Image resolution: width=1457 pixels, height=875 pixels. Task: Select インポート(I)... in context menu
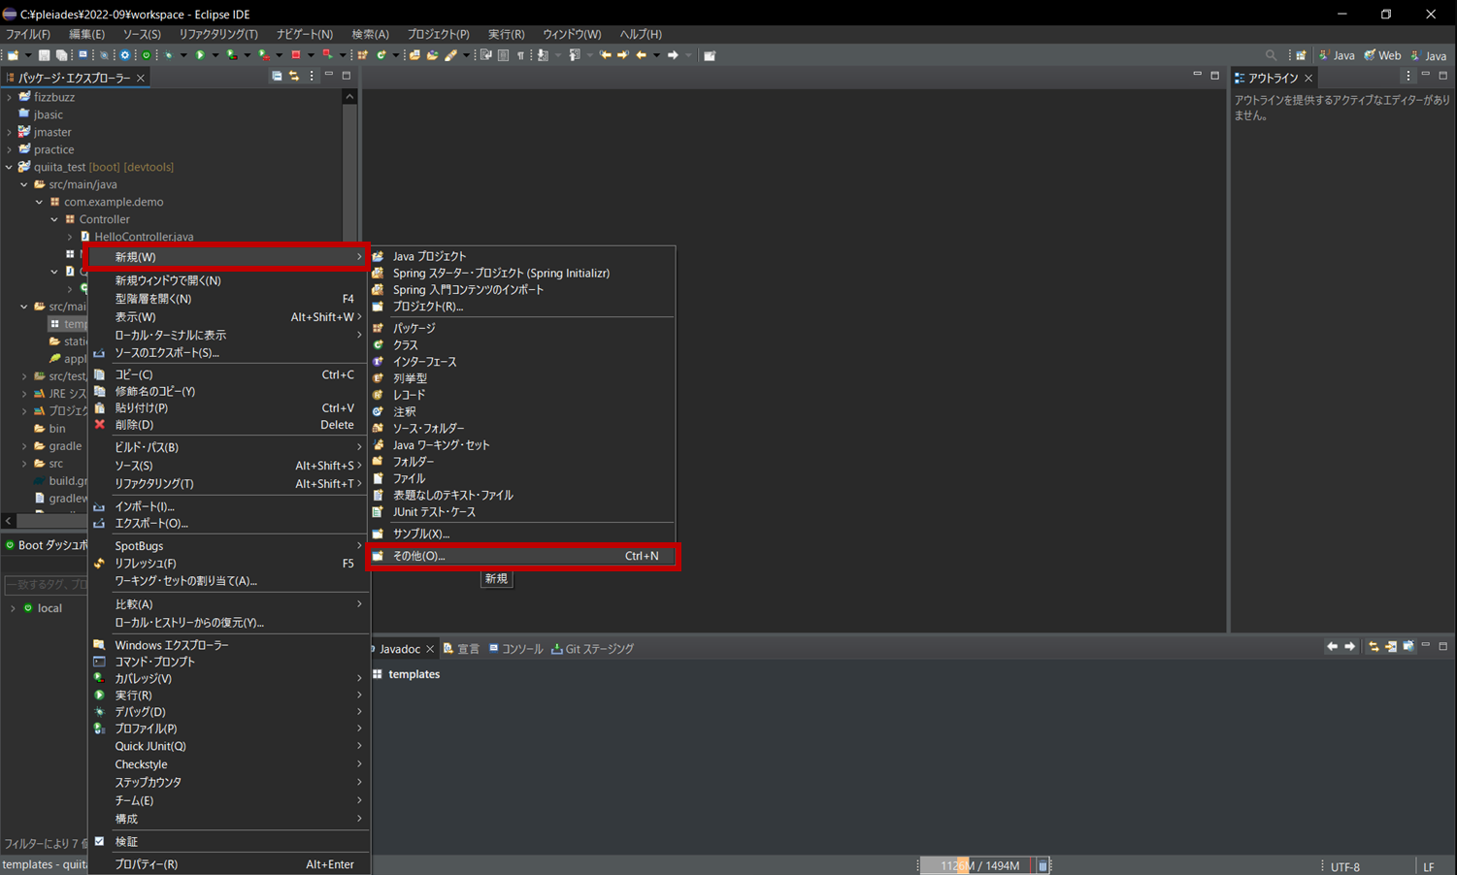click(230, 506)
